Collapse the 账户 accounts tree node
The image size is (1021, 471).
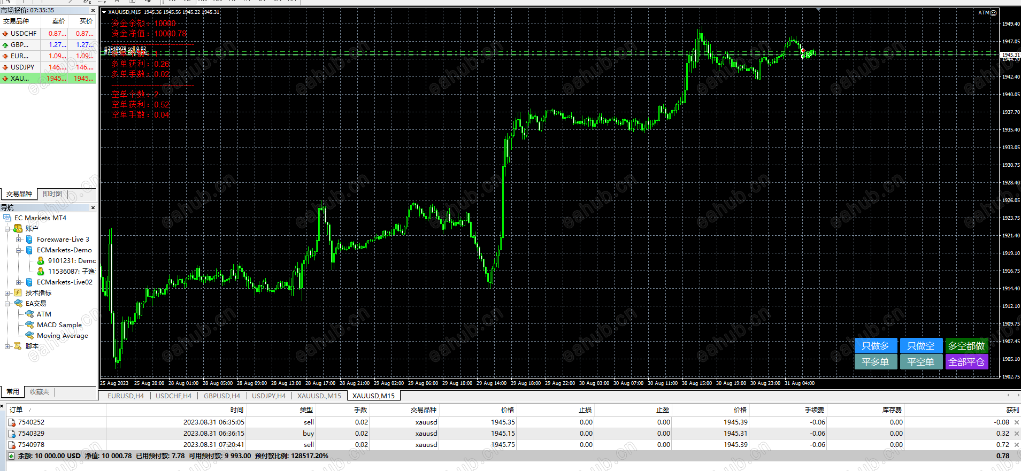7,229
